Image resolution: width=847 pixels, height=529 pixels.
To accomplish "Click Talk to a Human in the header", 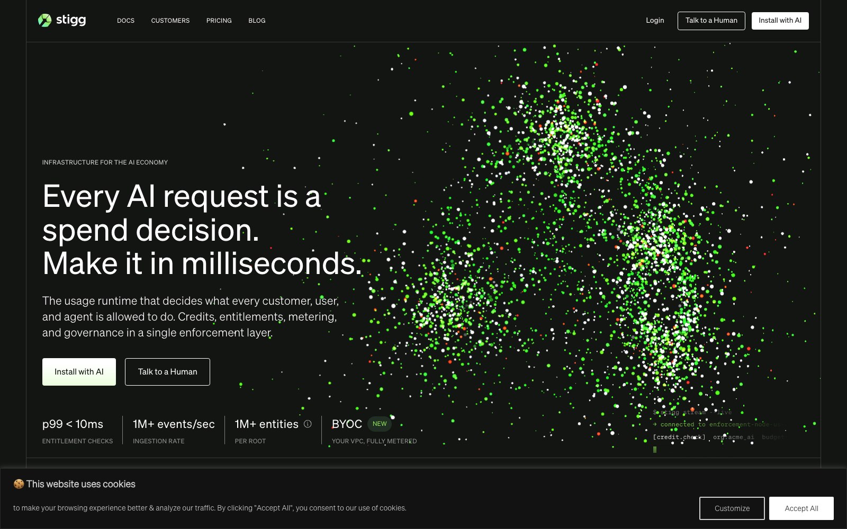I will click(711, 21).
